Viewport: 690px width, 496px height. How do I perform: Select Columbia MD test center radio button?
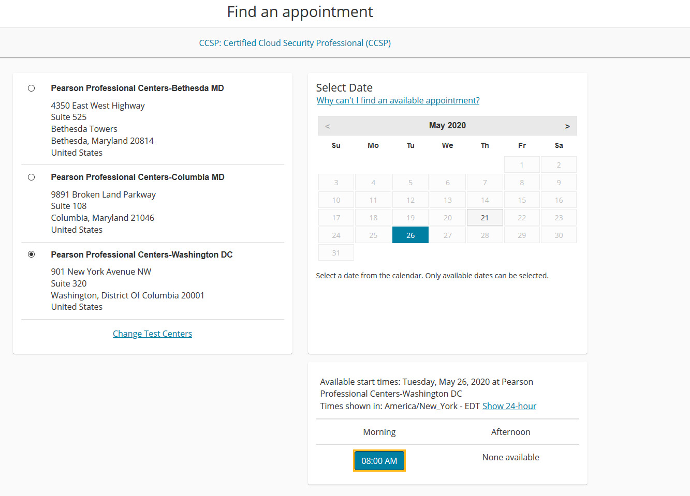32,177
